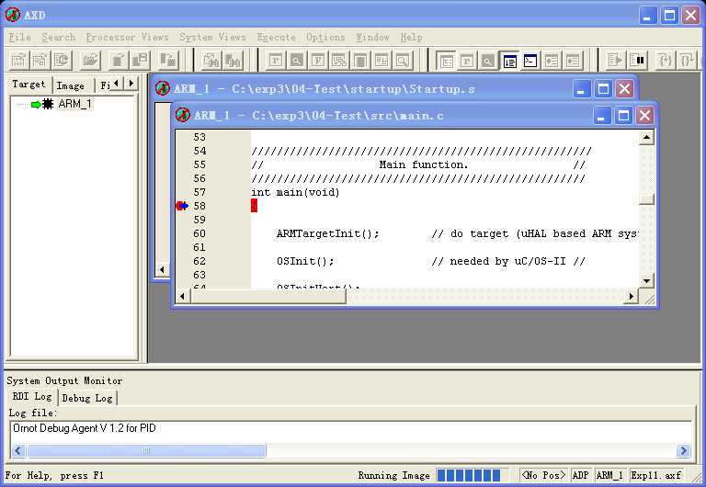Image resolution: width=706 pixels, height=487 pixels.
Task: Toggle the breakpoint marker at line 58
Action: [x=182, y=206]
